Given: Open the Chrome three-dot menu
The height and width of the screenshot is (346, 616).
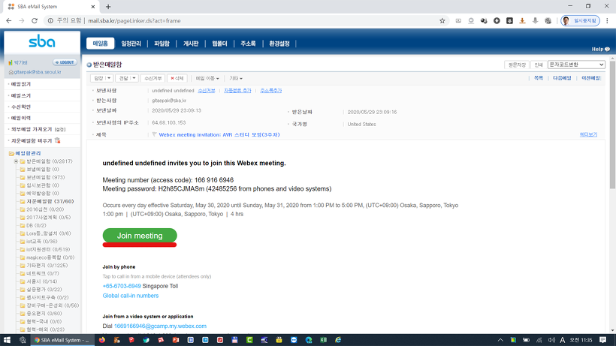Looking at the screenshot, I should point(607,21).
